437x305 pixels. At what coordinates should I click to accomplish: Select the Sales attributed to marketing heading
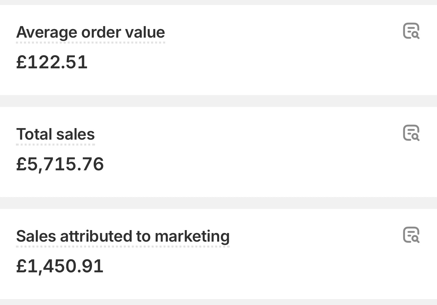(123, 236)
